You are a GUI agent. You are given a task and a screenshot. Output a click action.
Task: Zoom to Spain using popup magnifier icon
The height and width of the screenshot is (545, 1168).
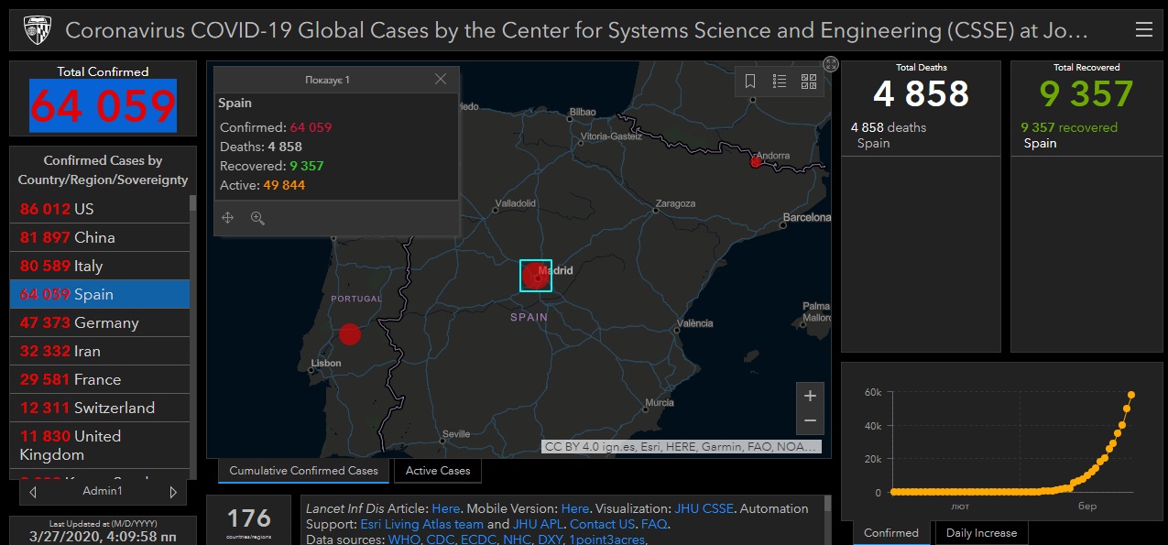tap(257, 218)
